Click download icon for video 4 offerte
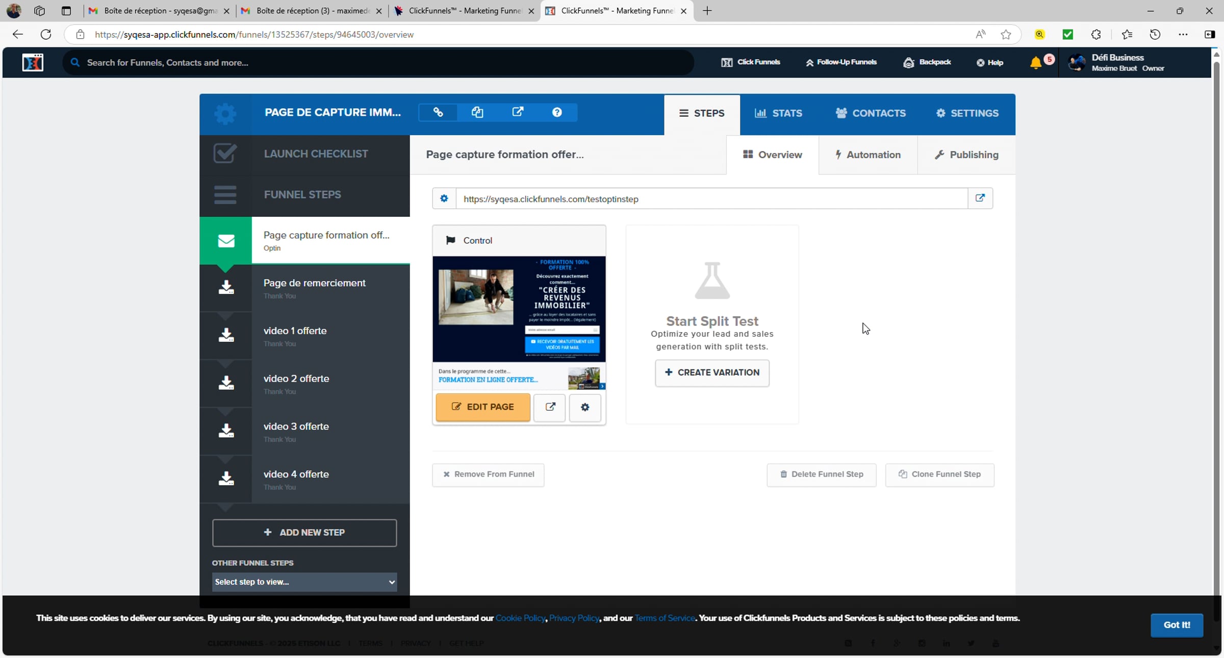Image resolution: width=1224 pixels, height=658 pixels. coord(226,478)
